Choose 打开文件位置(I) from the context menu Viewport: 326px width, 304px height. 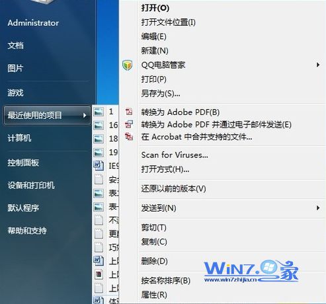click(x=168, y=22)
